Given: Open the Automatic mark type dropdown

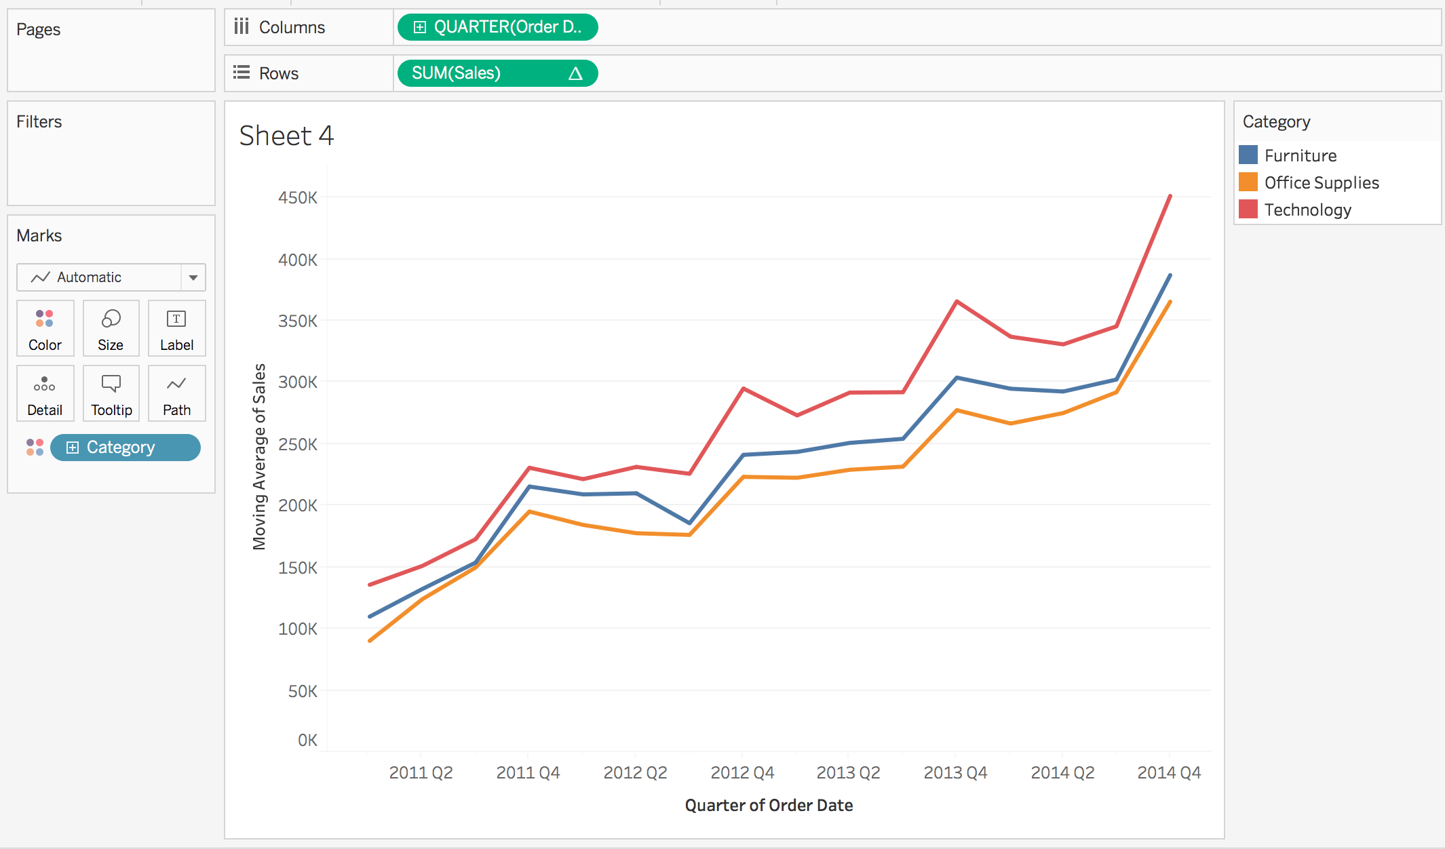Looking at the screenshot, I should [193, 277].
